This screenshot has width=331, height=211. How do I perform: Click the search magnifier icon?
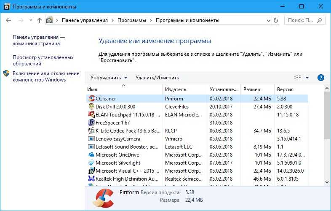coord(319,20)
